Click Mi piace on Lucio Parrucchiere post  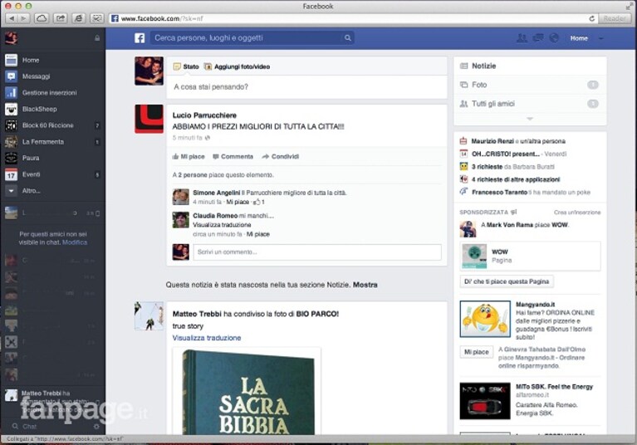pyautogui.click(x=189, y=157)
